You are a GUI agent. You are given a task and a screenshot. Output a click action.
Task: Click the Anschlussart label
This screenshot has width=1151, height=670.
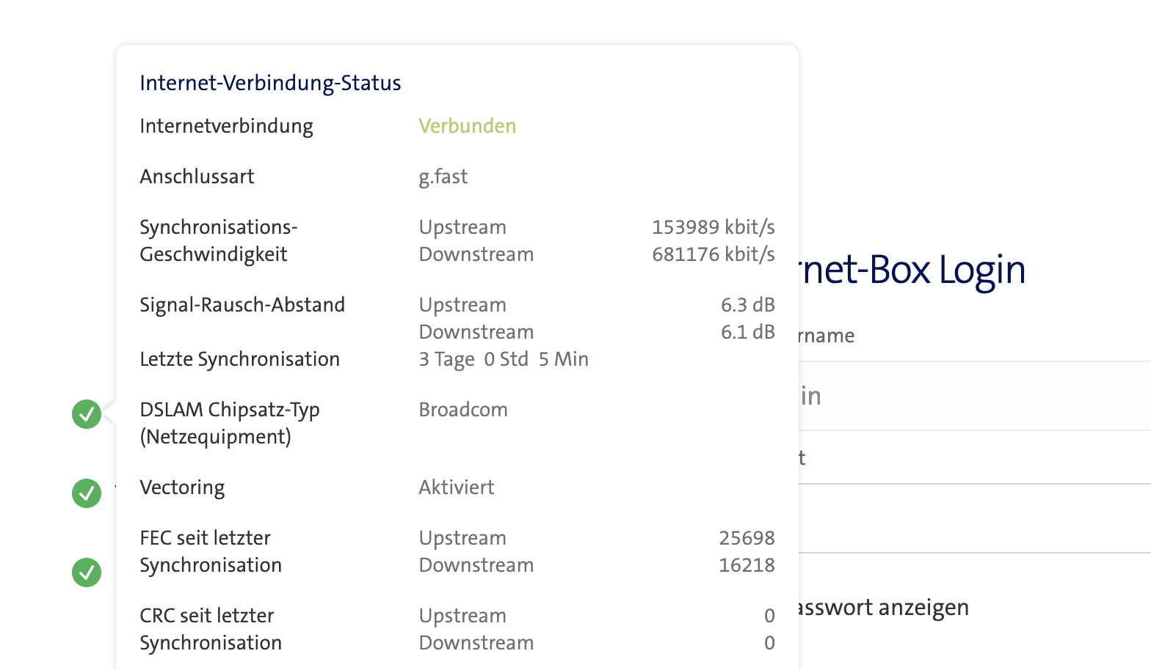(x=197, y=177)
